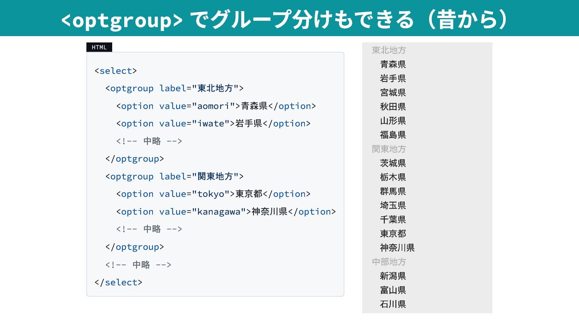Select 茨城県 under 関東地方 group
Screen dimensions: 579x325
tap(393, 163)
